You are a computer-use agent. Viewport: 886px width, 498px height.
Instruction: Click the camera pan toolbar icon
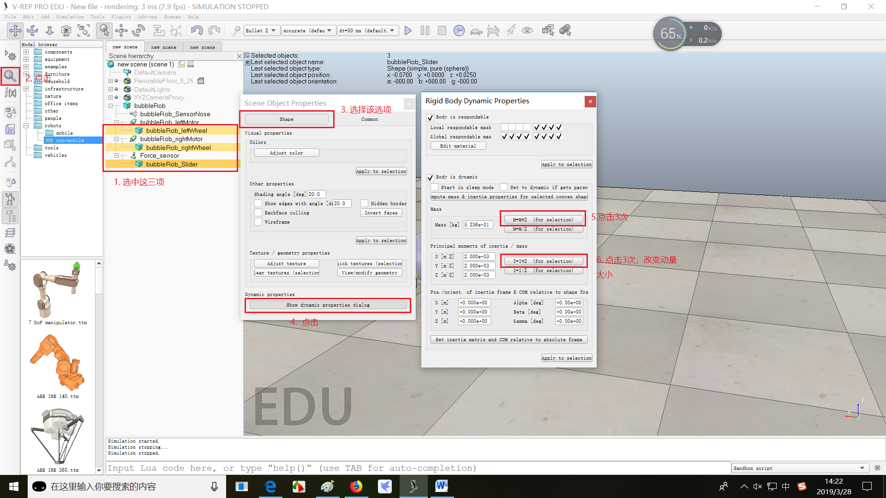click(x=15, y=30)
